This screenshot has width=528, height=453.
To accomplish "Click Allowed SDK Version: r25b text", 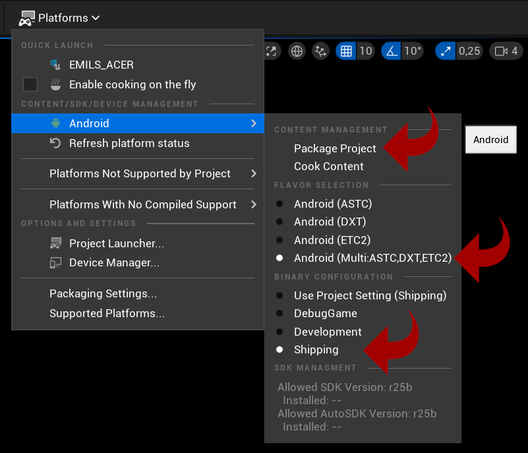I will pyautogui.click(x=345, y=387).
